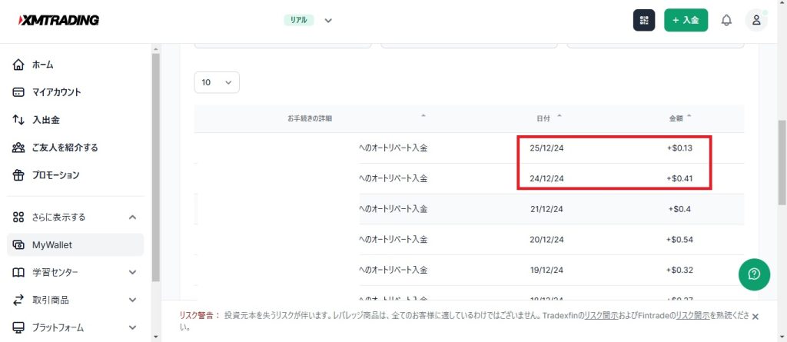Open the rows-per-page dropdown showing 10
The height and width of the screenshot is (342, 787).
point(217,82)
